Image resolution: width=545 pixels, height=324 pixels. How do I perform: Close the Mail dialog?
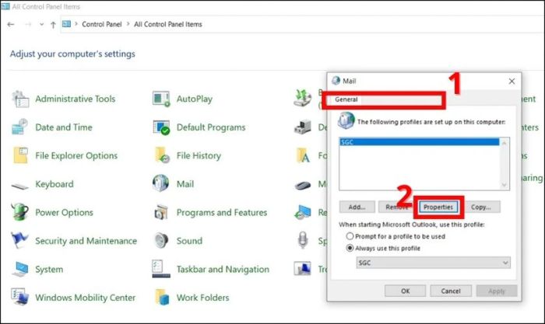click(x=512, y=81)
